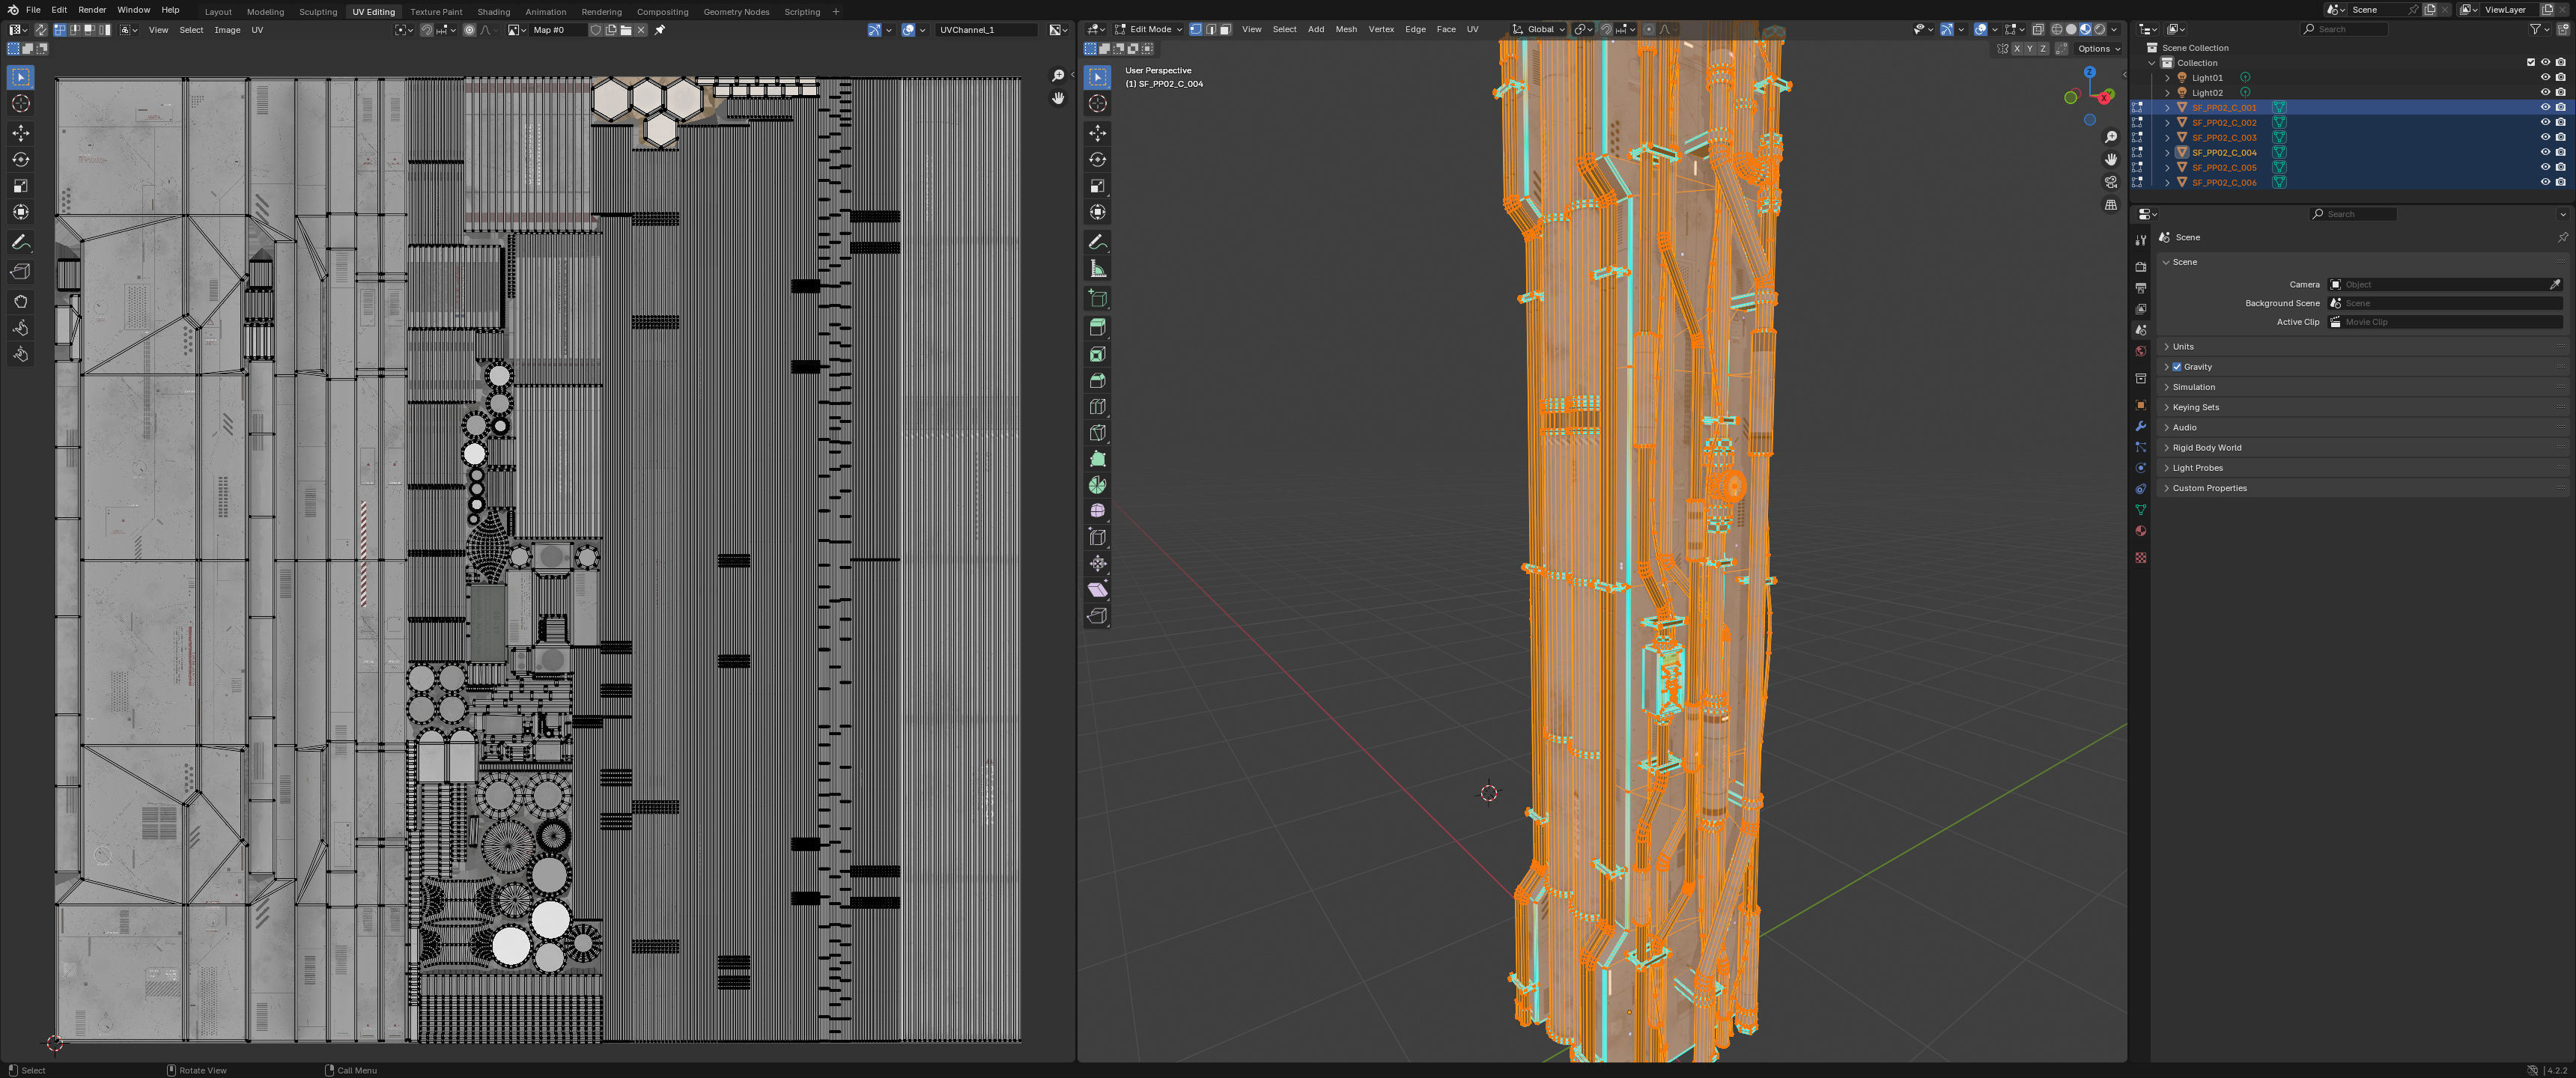Toggle camera view in viewport

2110,182
